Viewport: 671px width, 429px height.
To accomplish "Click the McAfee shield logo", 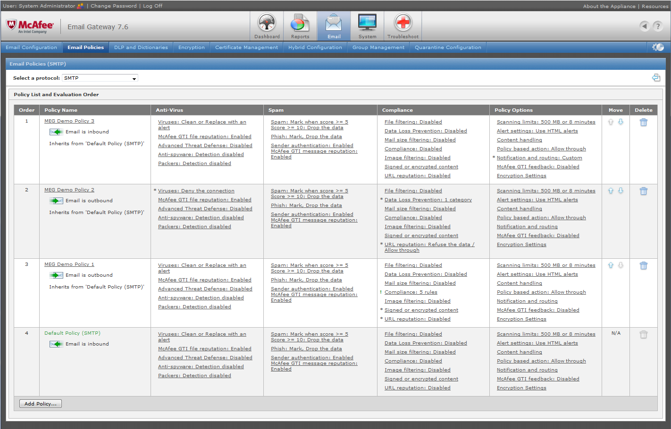I will (x=11, y=25).
